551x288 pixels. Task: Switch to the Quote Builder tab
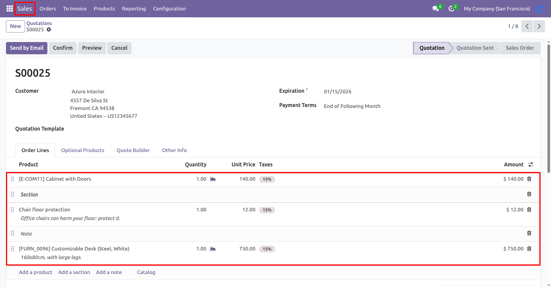133,150
